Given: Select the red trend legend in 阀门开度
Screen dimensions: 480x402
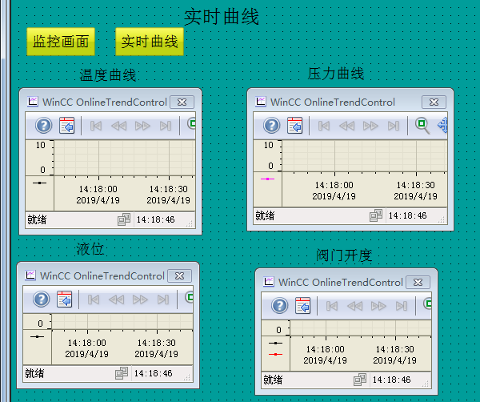Looking at the screenshot, I should click(x=275, y=354).
